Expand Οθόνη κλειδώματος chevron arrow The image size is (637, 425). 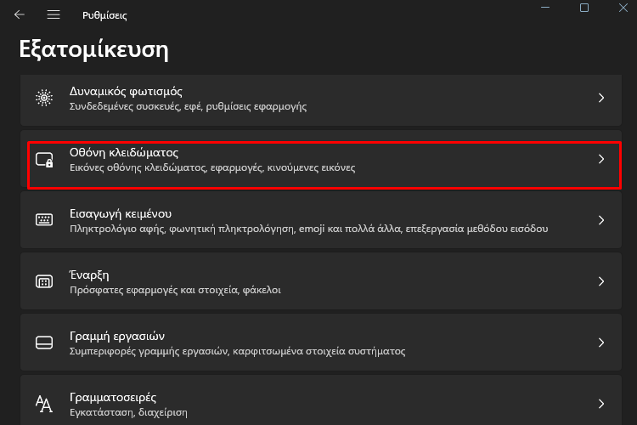(601, 159)
